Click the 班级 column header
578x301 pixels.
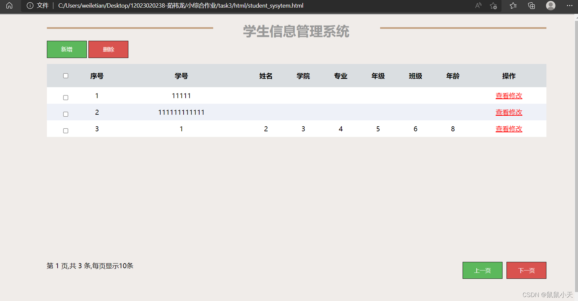pyautogui.click(x=415, y=76)
